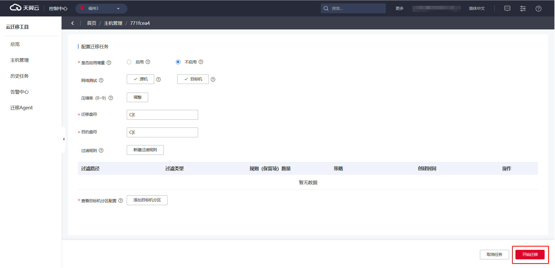
Task: Click help icon beside 压缩率 label
Action: (x=111, y=98)
